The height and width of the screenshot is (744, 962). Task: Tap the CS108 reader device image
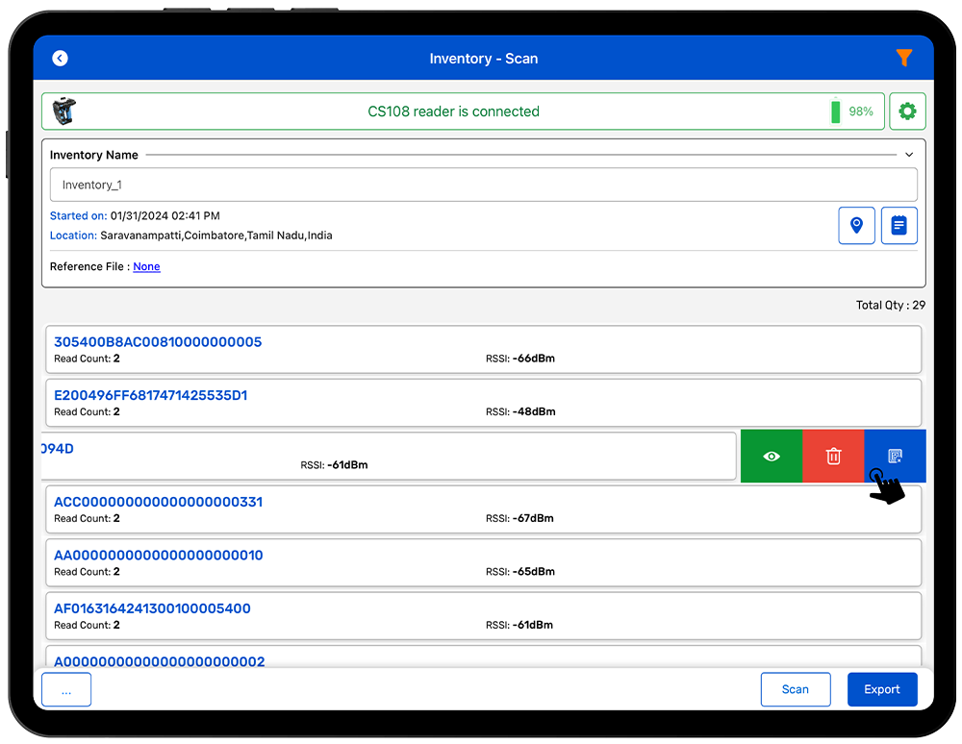coord(63,112)
